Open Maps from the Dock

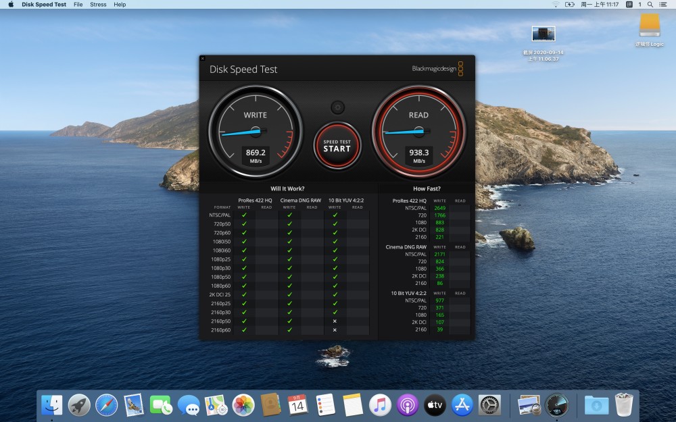point(216,405)
